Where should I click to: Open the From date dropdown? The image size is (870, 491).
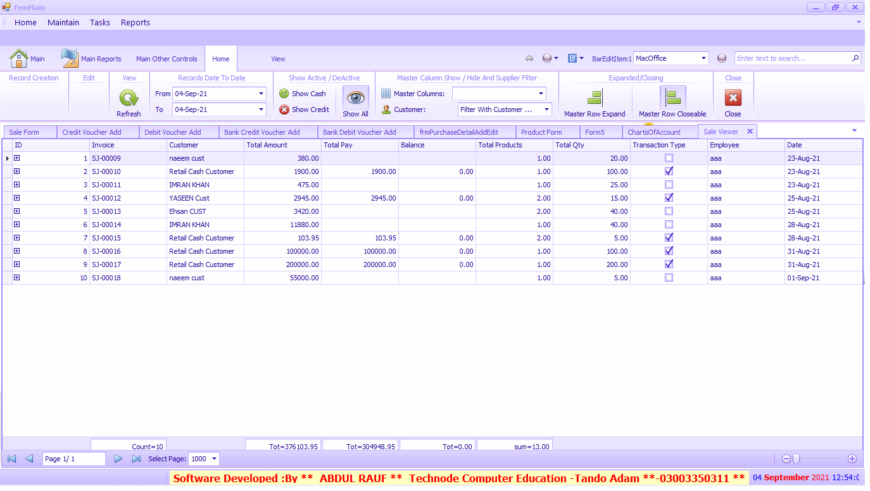261,94
